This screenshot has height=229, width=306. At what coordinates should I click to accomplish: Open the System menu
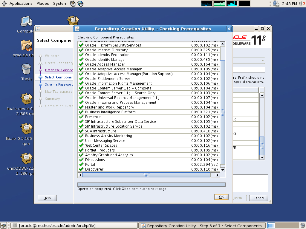[x=60, y=4]
